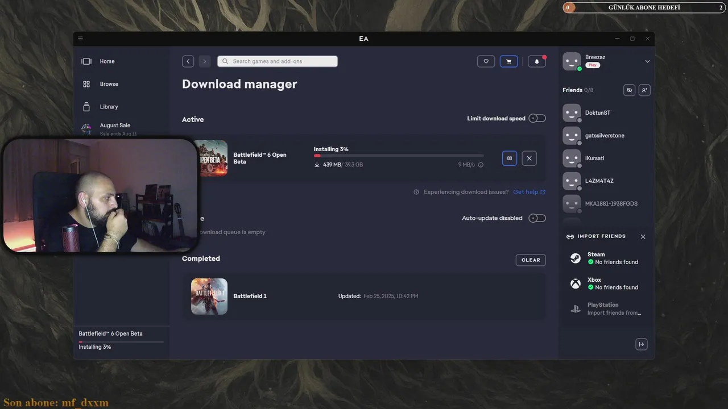Viewport: 728px width, 409px height.
Task: Click the Import Friends link icon
Action: [570, 236]
